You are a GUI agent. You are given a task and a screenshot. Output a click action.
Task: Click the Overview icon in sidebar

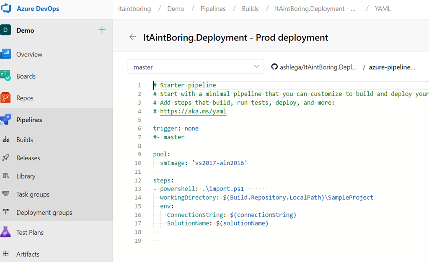[x=5, y=54]
